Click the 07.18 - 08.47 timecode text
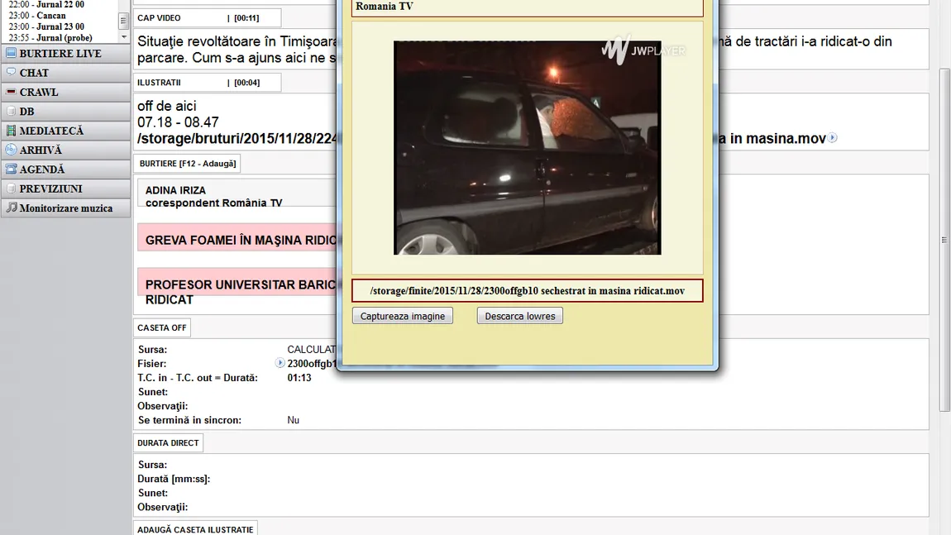The height and width of the screenshot is (535, 951). (x=178, y=122)
